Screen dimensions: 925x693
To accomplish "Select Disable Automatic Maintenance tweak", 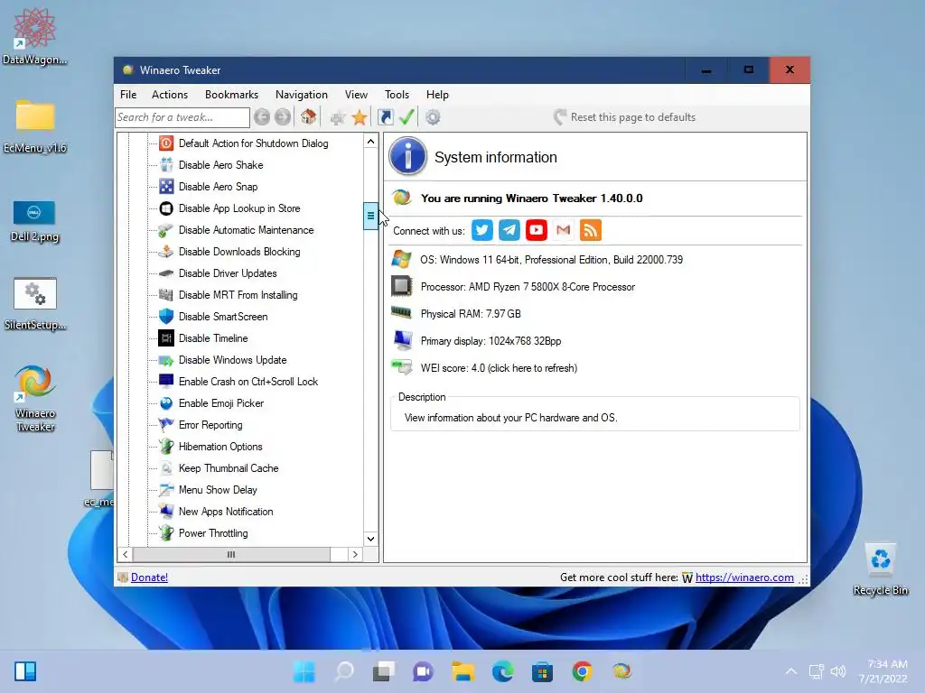I will 246,230.
